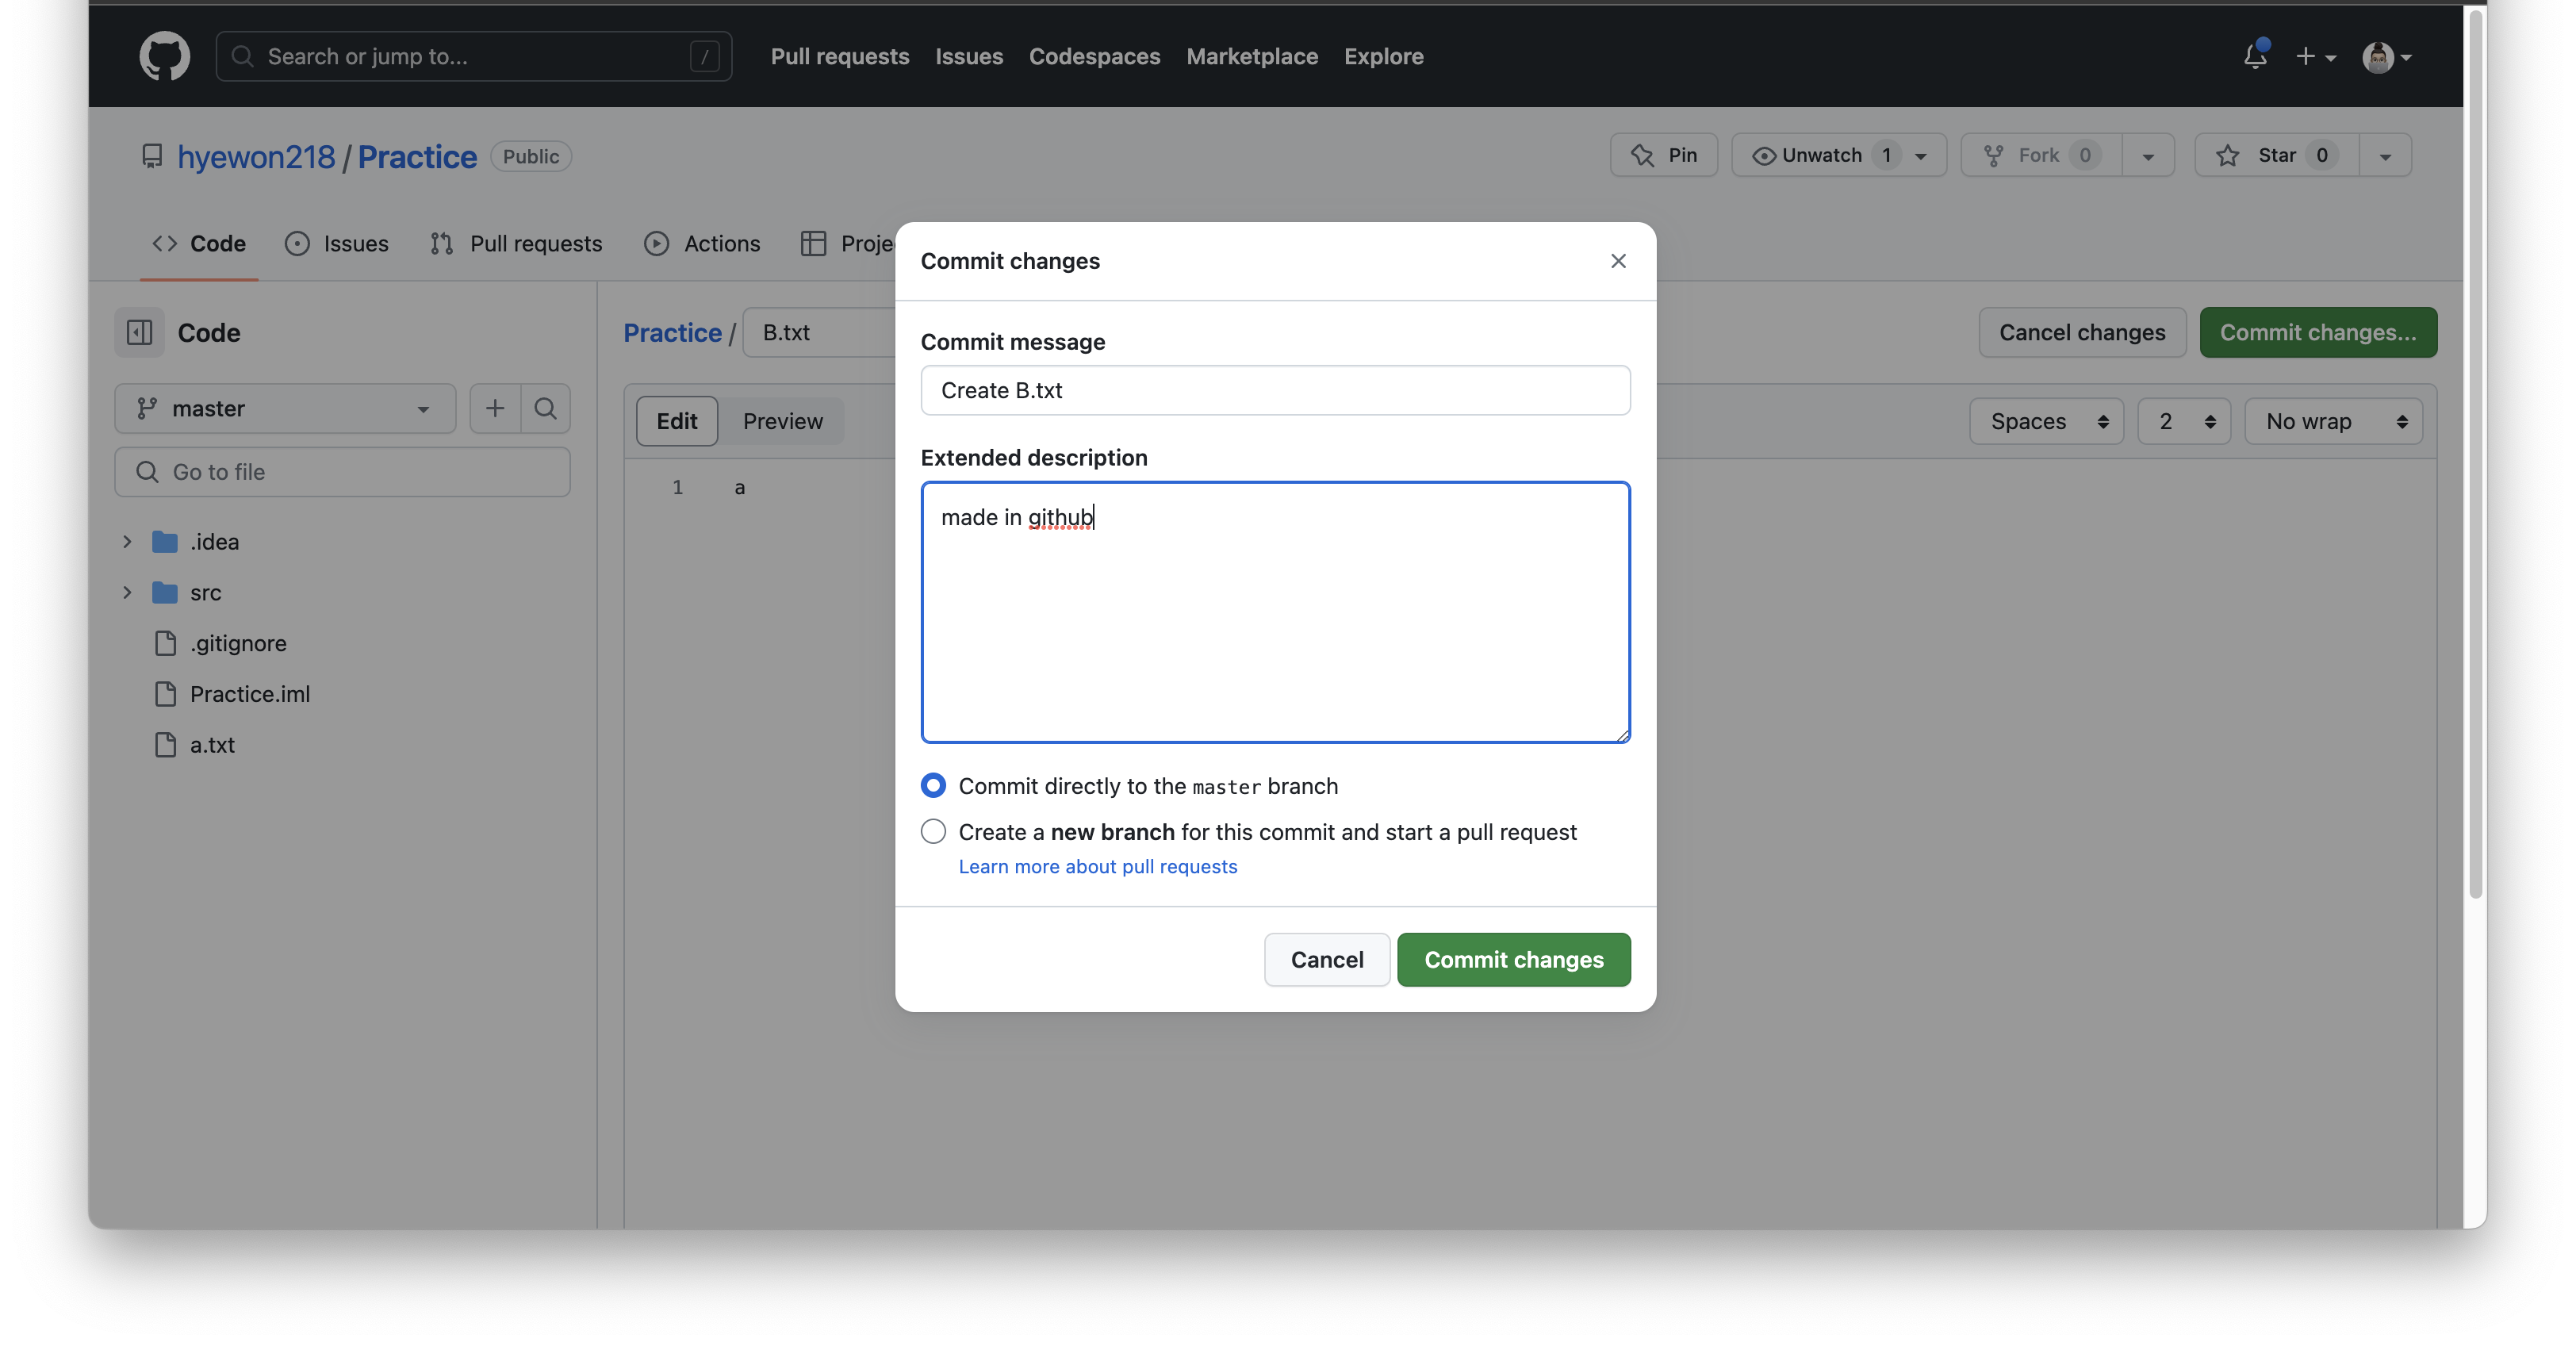Click the repository icon beside hyewon218
The width and height of the screenshot is (2576, 1346).
[x=152, y=156]
